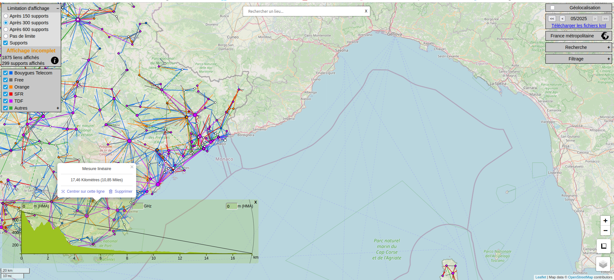Open the Leaflet attribution link
Viewport: 614px width, 280px height.
pos(541,277)
